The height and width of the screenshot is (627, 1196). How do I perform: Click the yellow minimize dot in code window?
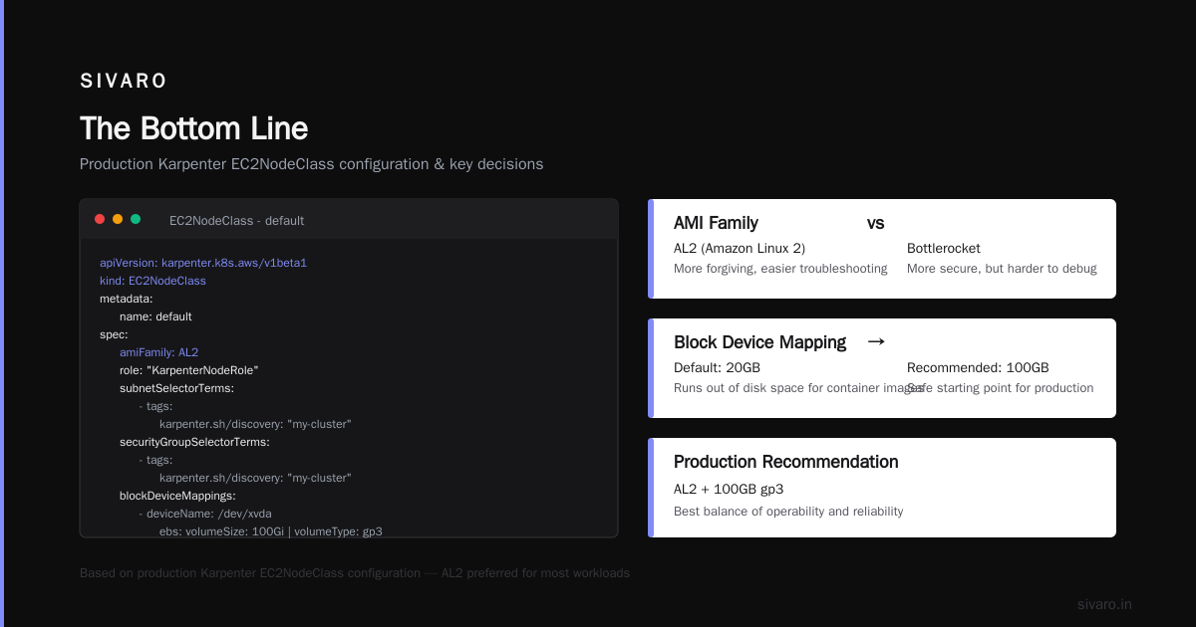point(118,219)
